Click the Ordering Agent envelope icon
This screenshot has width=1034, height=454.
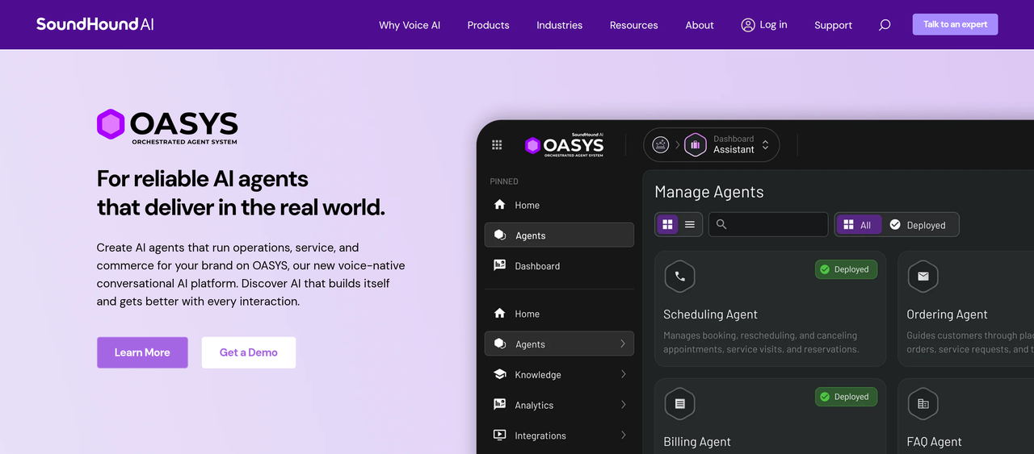[x=923, y=277]
